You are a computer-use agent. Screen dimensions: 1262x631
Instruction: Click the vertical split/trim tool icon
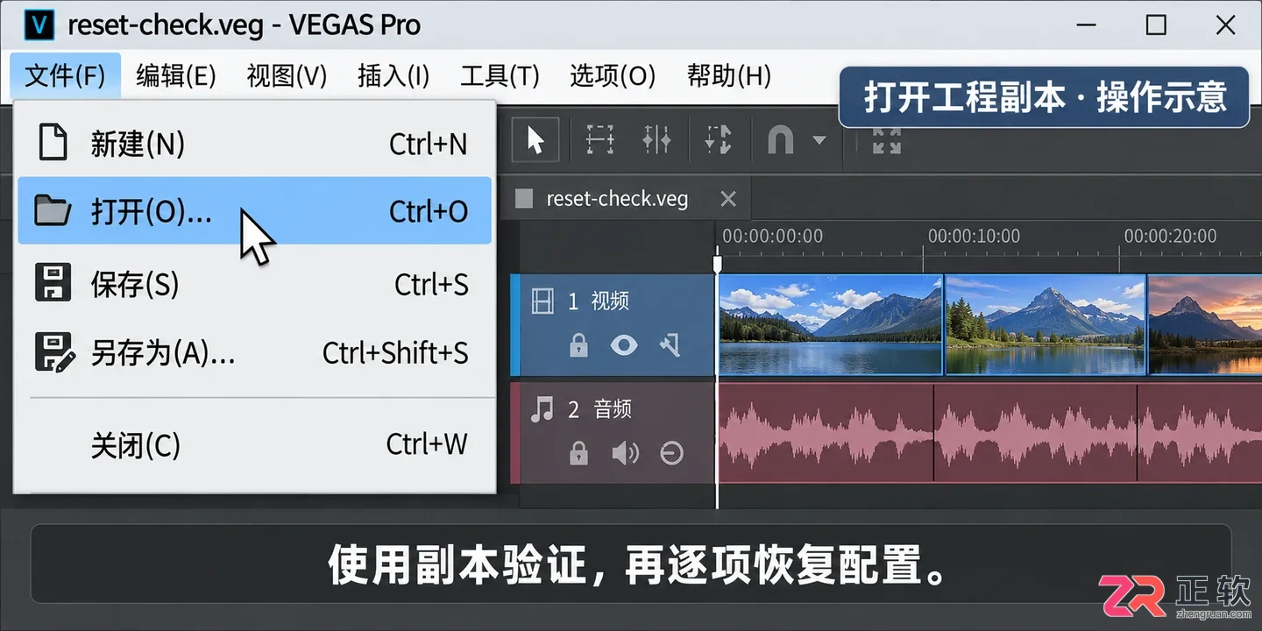coord(656,140)
